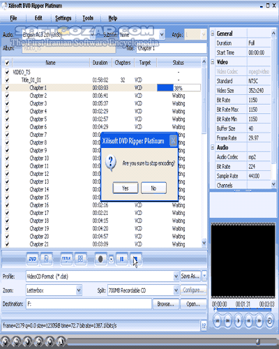Open the Subtitle dropdown
Image resolution: width=279 pixels, height=349 pixels.
pos(162,35)
